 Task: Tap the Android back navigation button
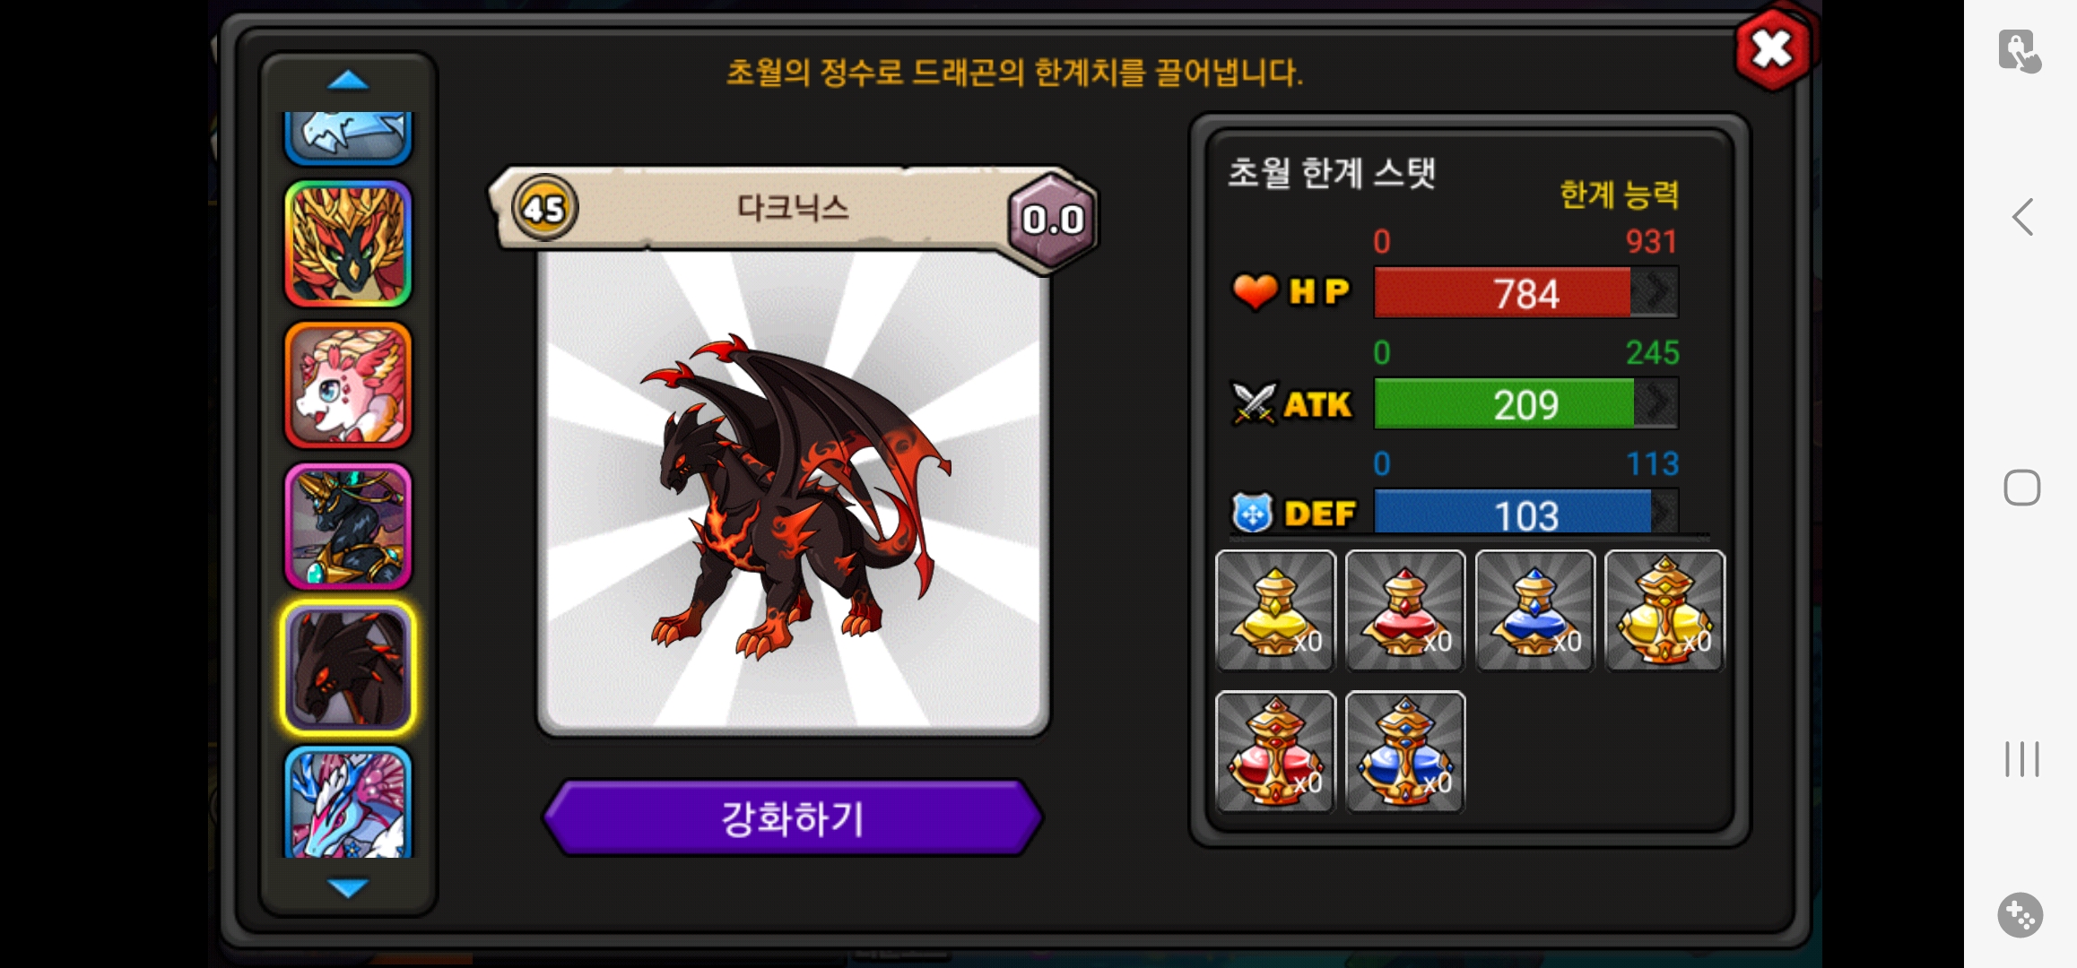2022,217
